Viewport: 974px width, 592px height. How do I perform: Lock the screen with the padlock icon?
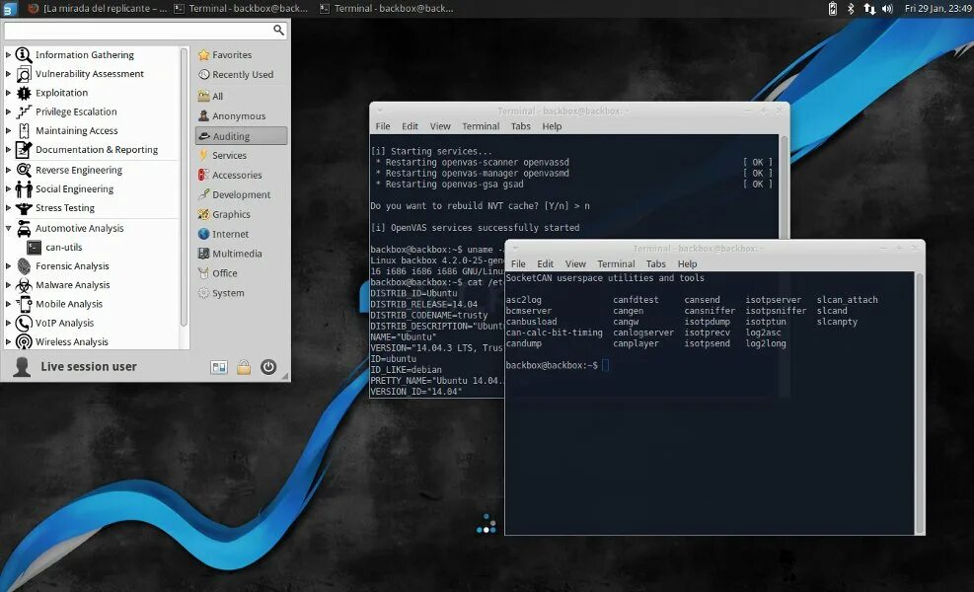click(244, 367)
